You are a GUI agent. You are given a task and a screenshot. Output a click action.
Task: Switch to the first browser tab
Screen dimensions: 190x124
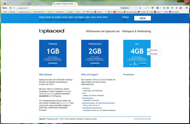[15, 4]
